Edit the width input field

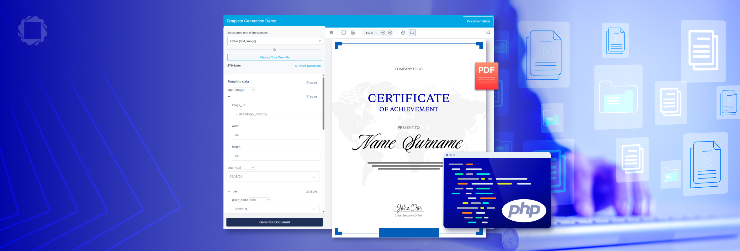[276, 135]
